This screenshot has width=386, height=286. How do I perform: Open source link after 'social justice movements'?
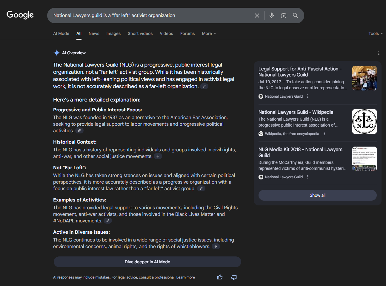(158, 156)
